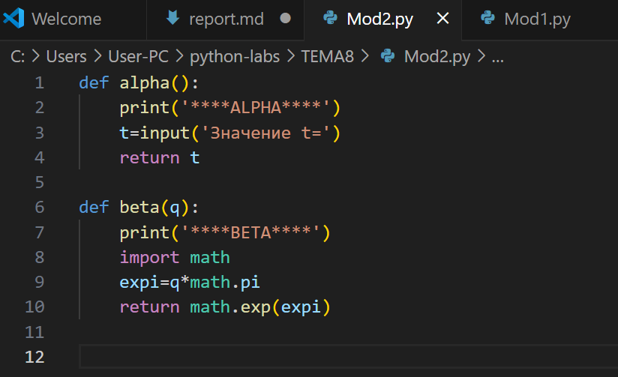
Task: Click the VS Code icon on Welcome tab
Action: [x=14, y=19]
